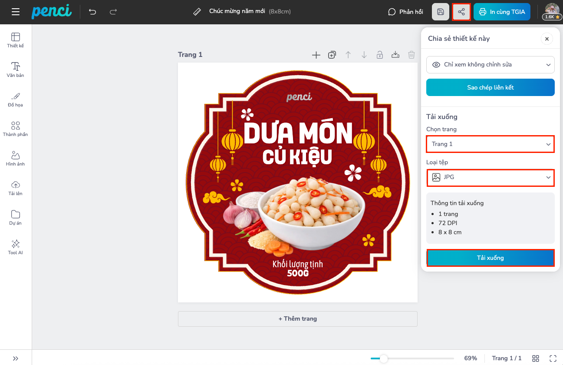Click the undo arrow icon
The height and width of the screenshot is (365, 563).
tap(92, 12)
